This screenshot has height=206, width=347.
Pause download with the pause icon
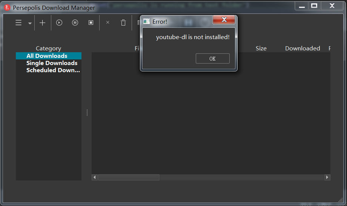(x=75, y=23)
